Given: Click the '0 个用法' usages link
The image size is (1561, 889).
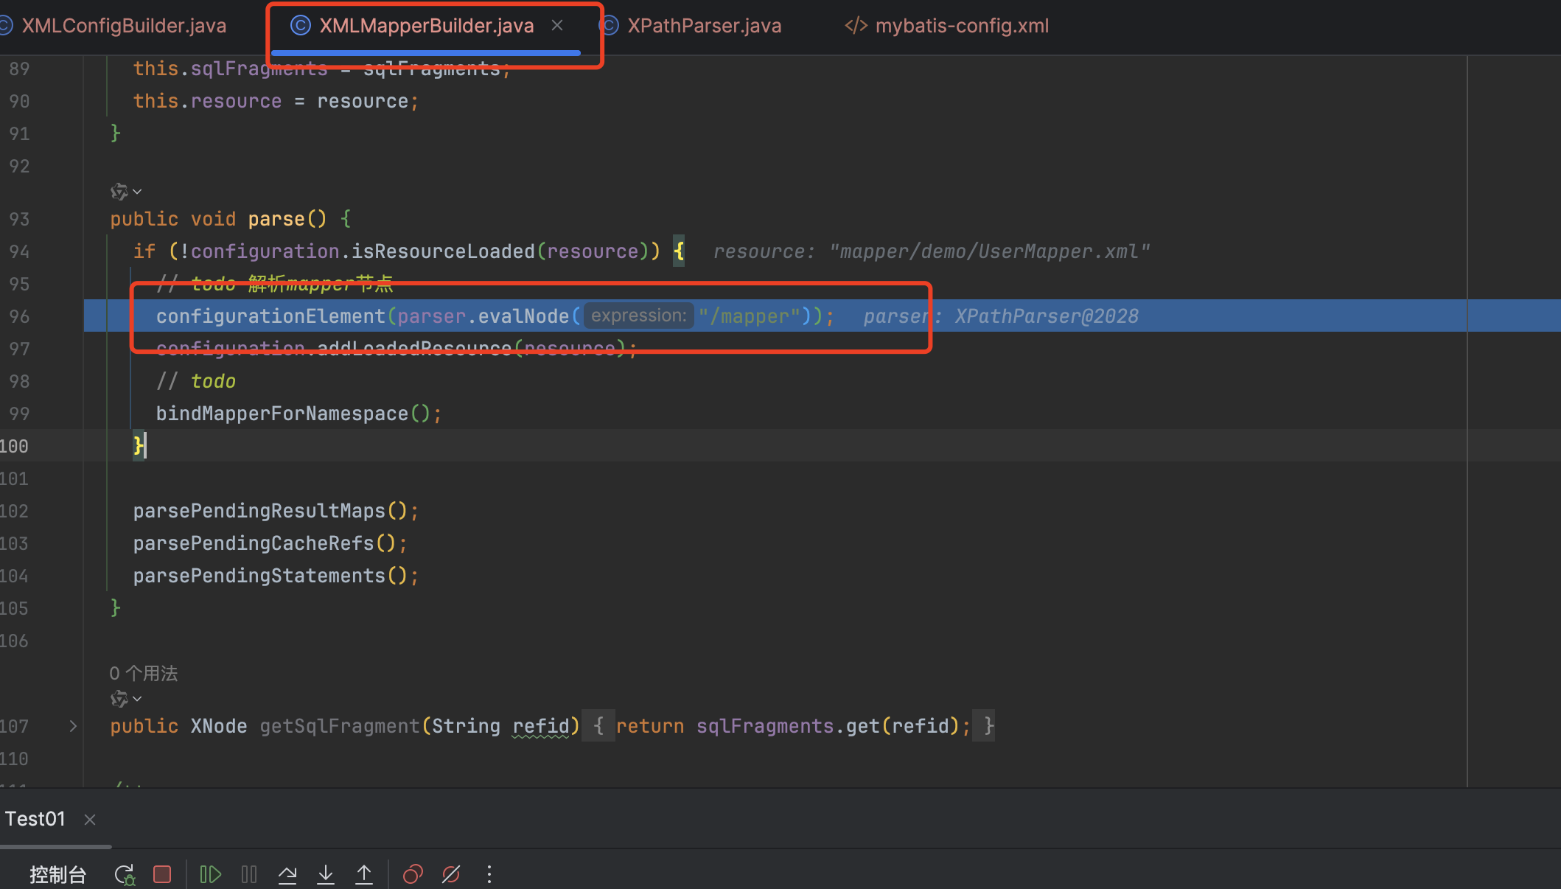Looking at the screenshot, I should pos(144,673).
